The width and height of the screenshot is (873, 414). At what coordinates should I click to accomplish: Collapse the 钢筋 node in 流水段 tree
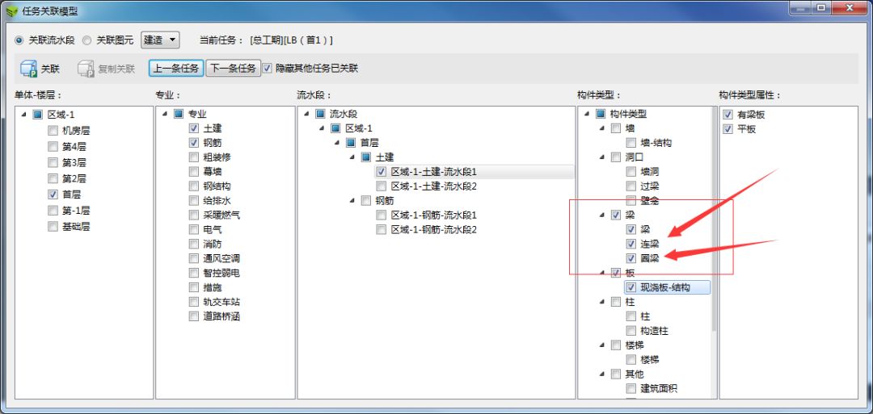point(352,201)
